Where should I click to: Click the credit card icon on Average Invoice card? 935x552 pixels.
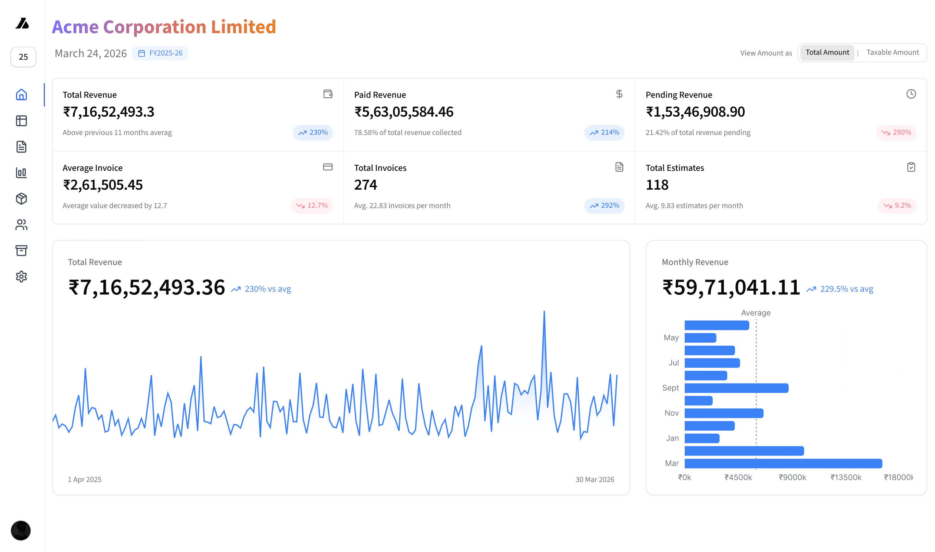point(328,167)
